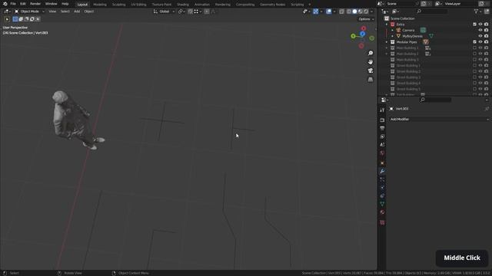The width and height of the screenshot is (492, 276).
Task: Select the Camera object in outliner
Action: point(408,31)
